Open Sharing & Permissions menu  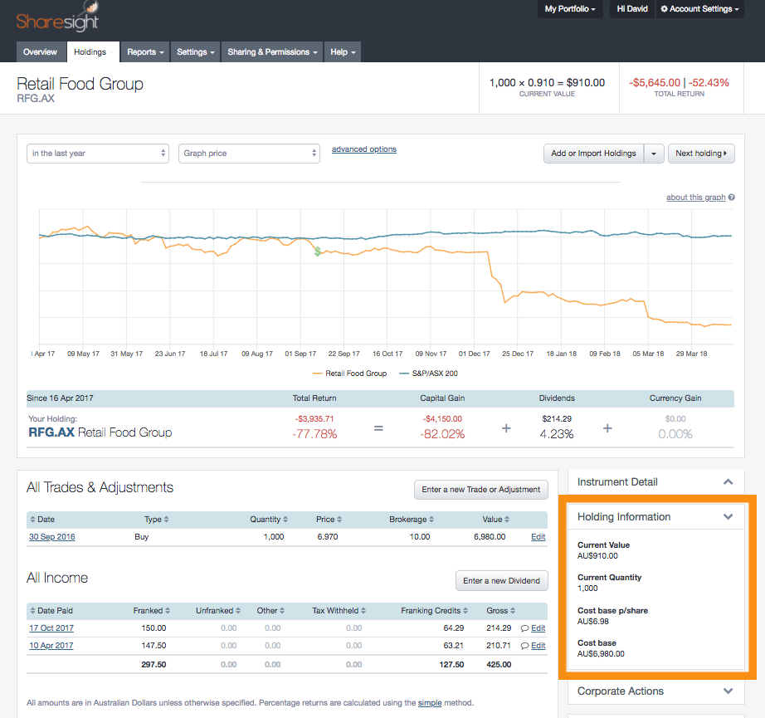click(x=272, y=51)
